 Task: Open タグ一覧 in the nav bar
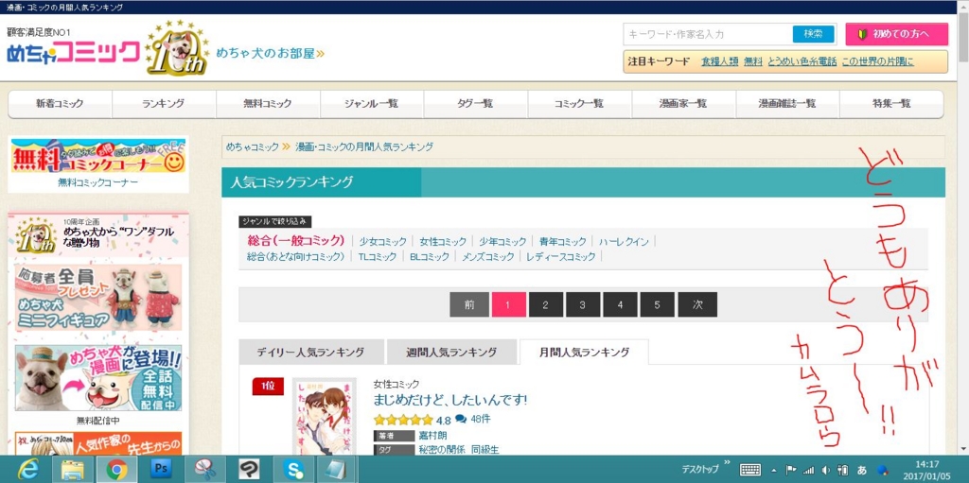475,104
